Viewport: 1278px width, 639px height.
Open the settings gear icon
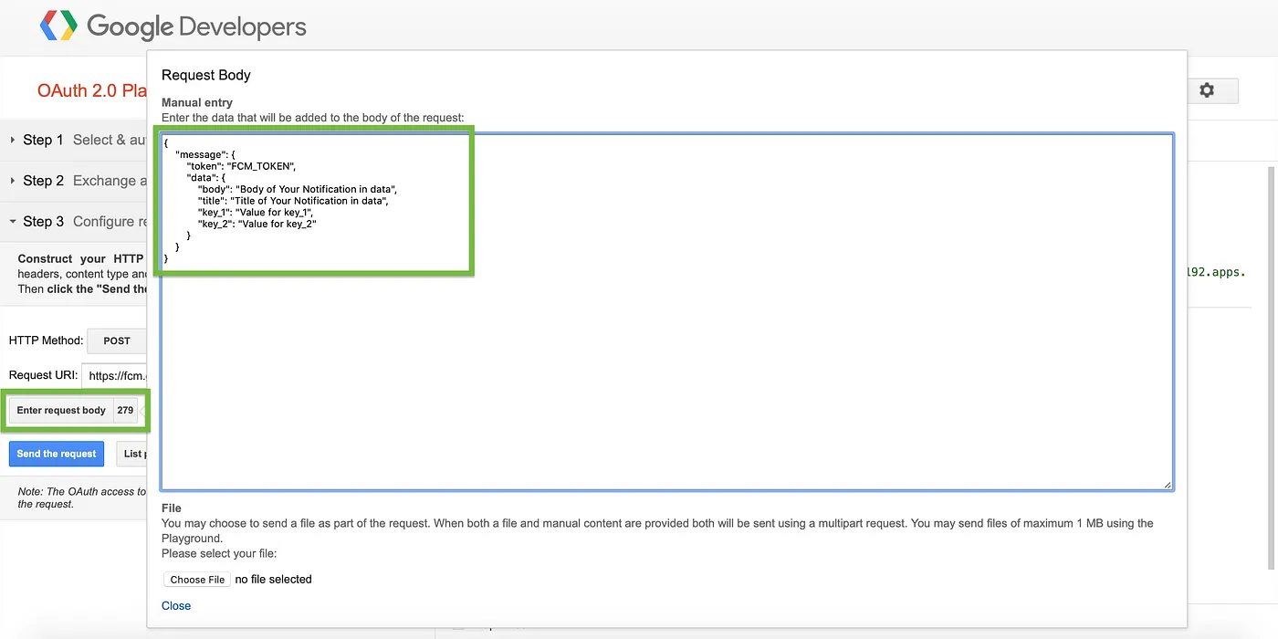(1207, 90)
